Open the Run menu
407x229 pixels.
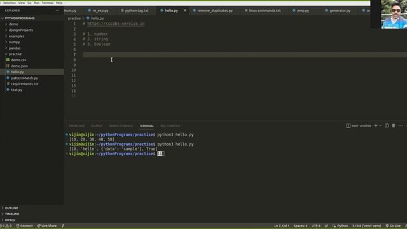(37, 3)
